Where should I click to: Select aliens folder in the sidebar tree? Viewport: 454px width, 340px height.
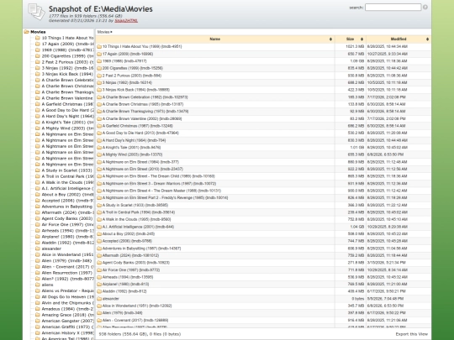coord(47,285)
